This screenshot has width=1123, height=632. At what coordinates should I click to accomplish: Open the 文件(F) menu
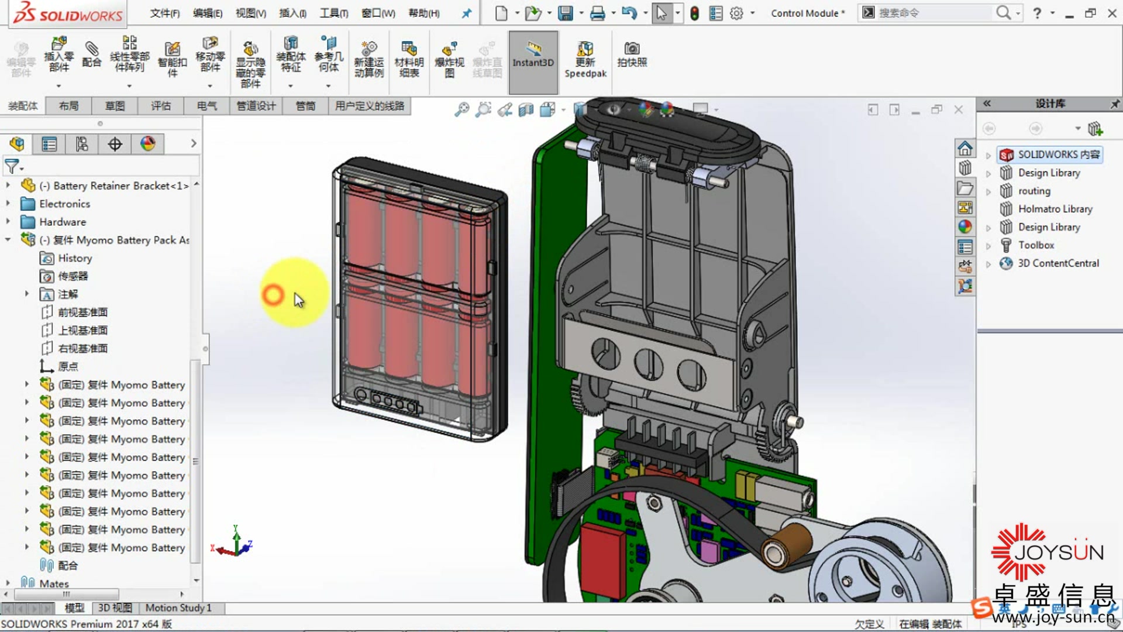tap(165, 13)
